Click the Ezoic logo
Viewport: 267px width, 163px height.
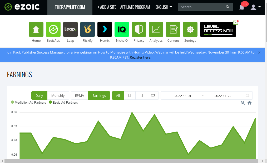[22, 7]
